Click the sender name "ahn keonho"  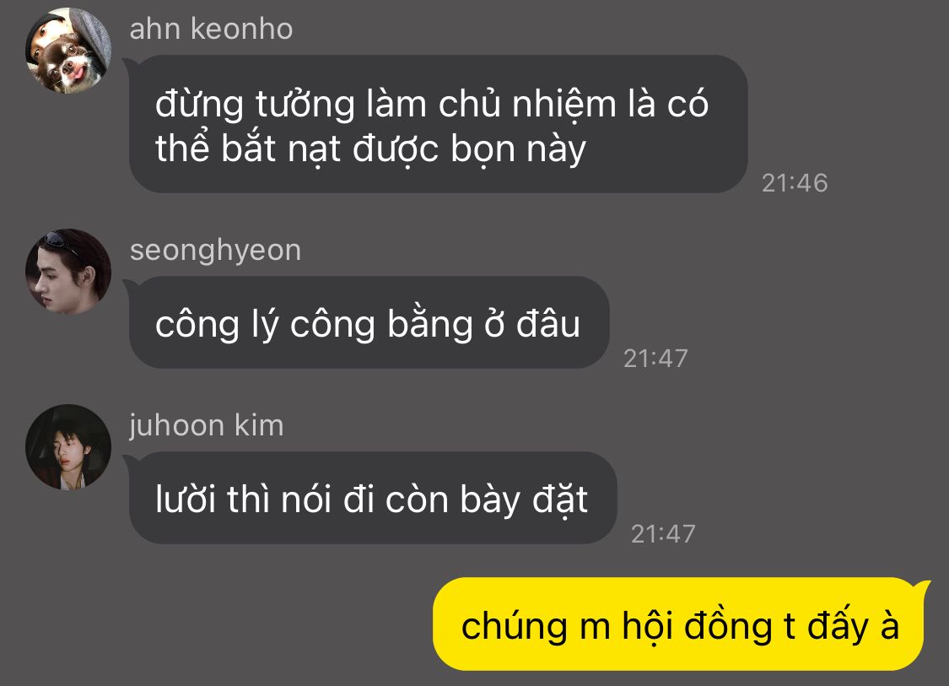[211, 29]
